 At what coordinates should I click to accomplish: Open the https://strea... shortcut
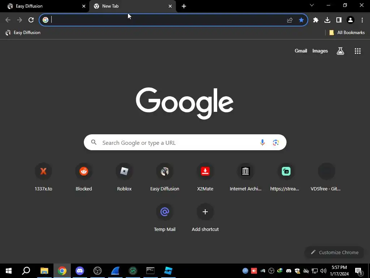285,177
